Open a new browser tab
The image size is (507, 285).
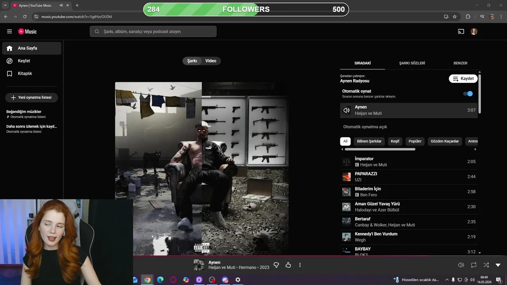(x=77, y=6)
